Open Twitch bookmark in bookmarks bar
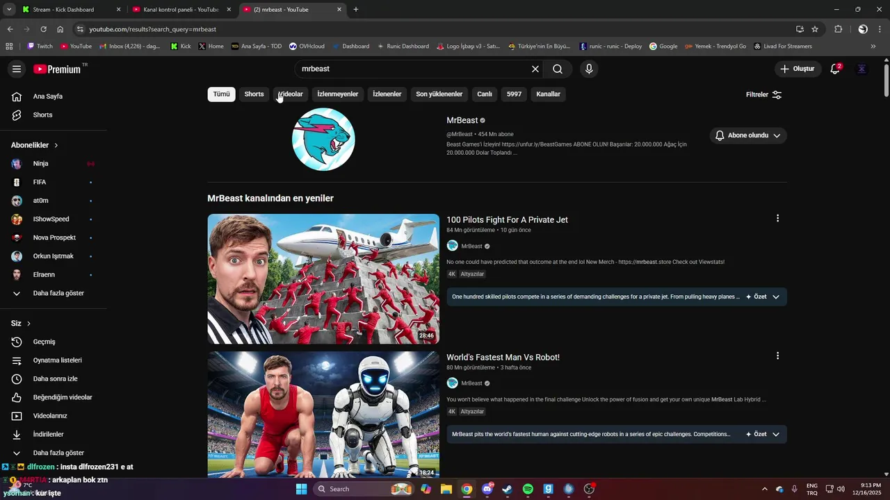This screenshot has height=500, width=890. click(x=40, y=47)
